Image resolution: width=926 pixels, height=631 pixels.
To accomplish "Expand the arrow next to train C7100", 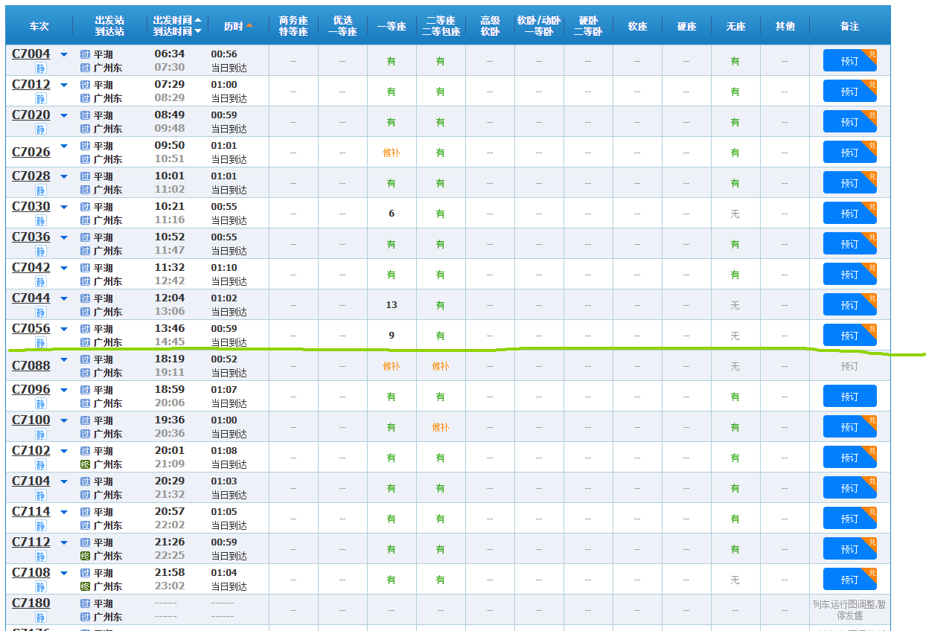I will coord(64,420).
